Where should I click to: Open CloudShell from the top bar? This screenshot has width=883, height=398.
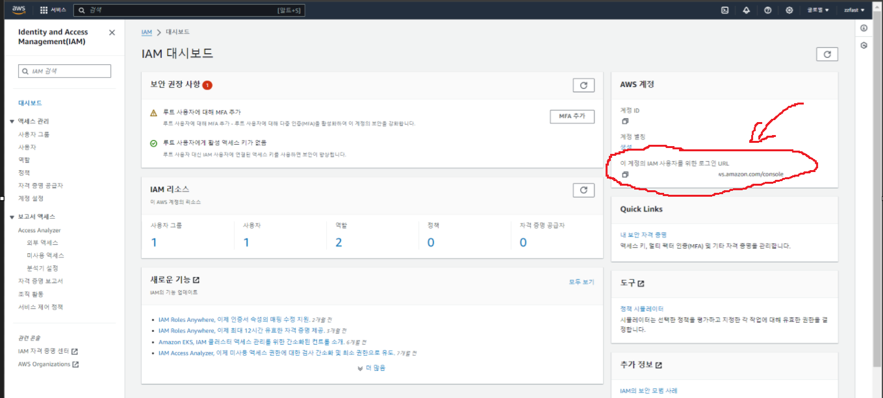pos(725,10)
